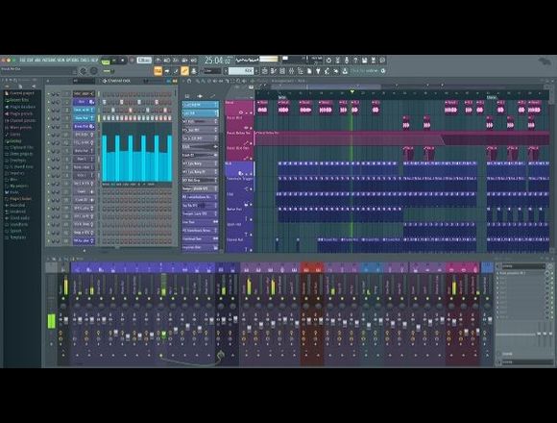The height and width of the screenshot is (423, 557).
Task: Toggle the channel rack graph editor icon
Action: point(168,81)
